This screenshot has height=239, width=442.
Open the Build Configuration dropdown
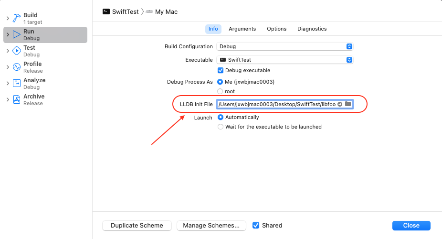point(284,46)
